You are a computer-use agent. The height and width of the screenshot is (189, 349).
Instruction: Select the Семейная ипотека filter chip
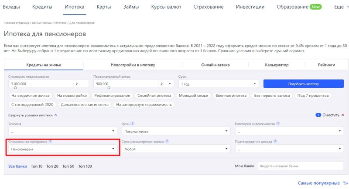154,96
